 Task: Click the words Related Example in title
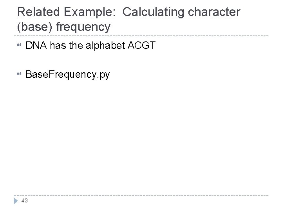(x=65, y=12)
